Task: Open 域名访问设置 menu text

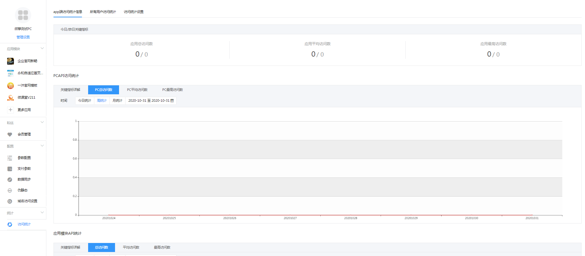Action: click(28, 201)
